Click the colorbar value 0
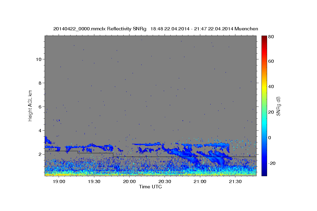317x211 pixels. click(270, 138)
